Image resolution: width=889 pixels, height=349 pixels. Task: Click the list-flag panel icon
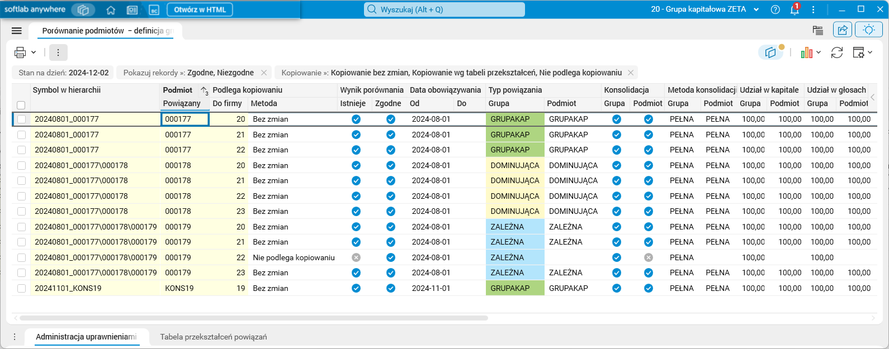pos(818,31)
